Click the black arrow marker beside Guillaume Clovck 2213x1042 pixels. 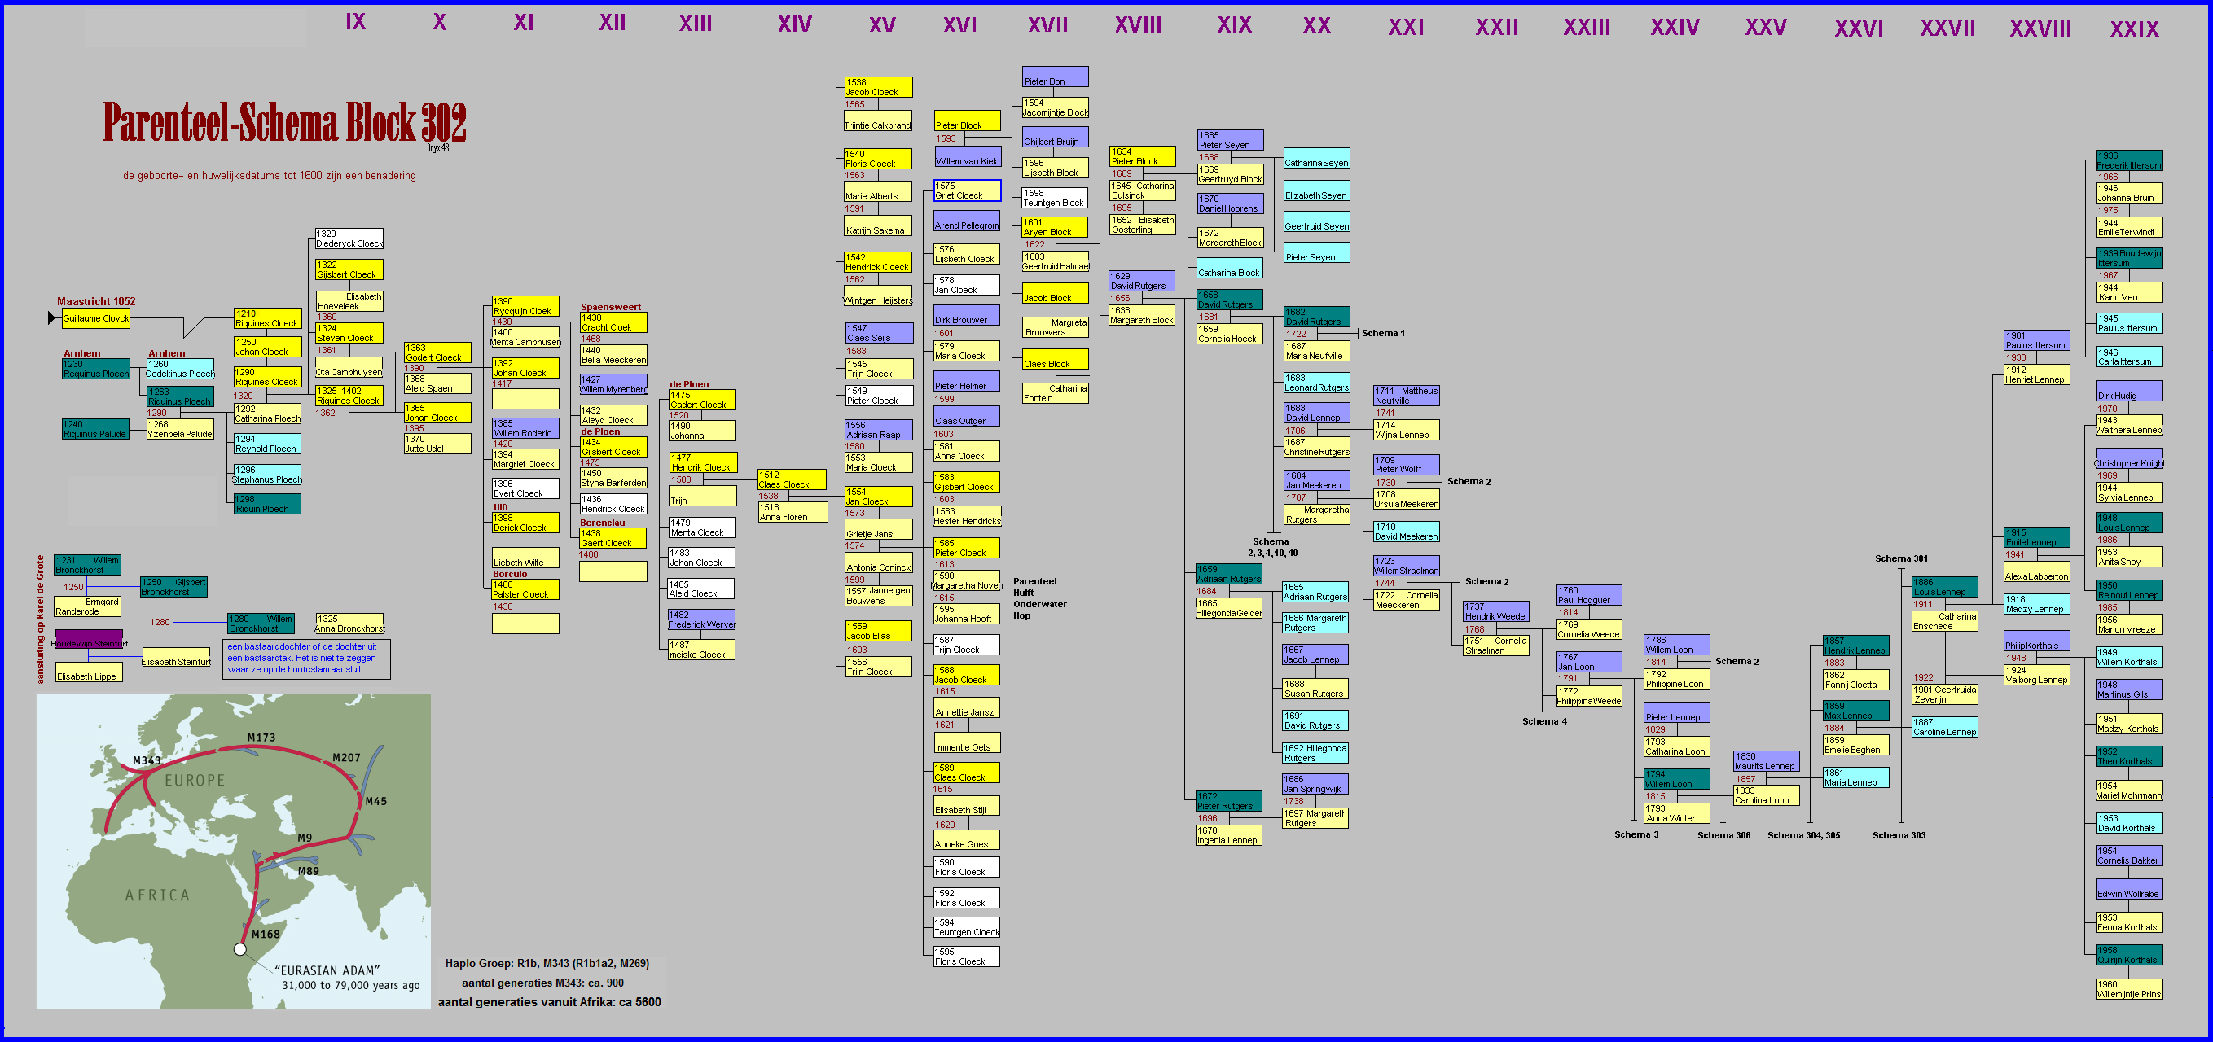[51, 318]
